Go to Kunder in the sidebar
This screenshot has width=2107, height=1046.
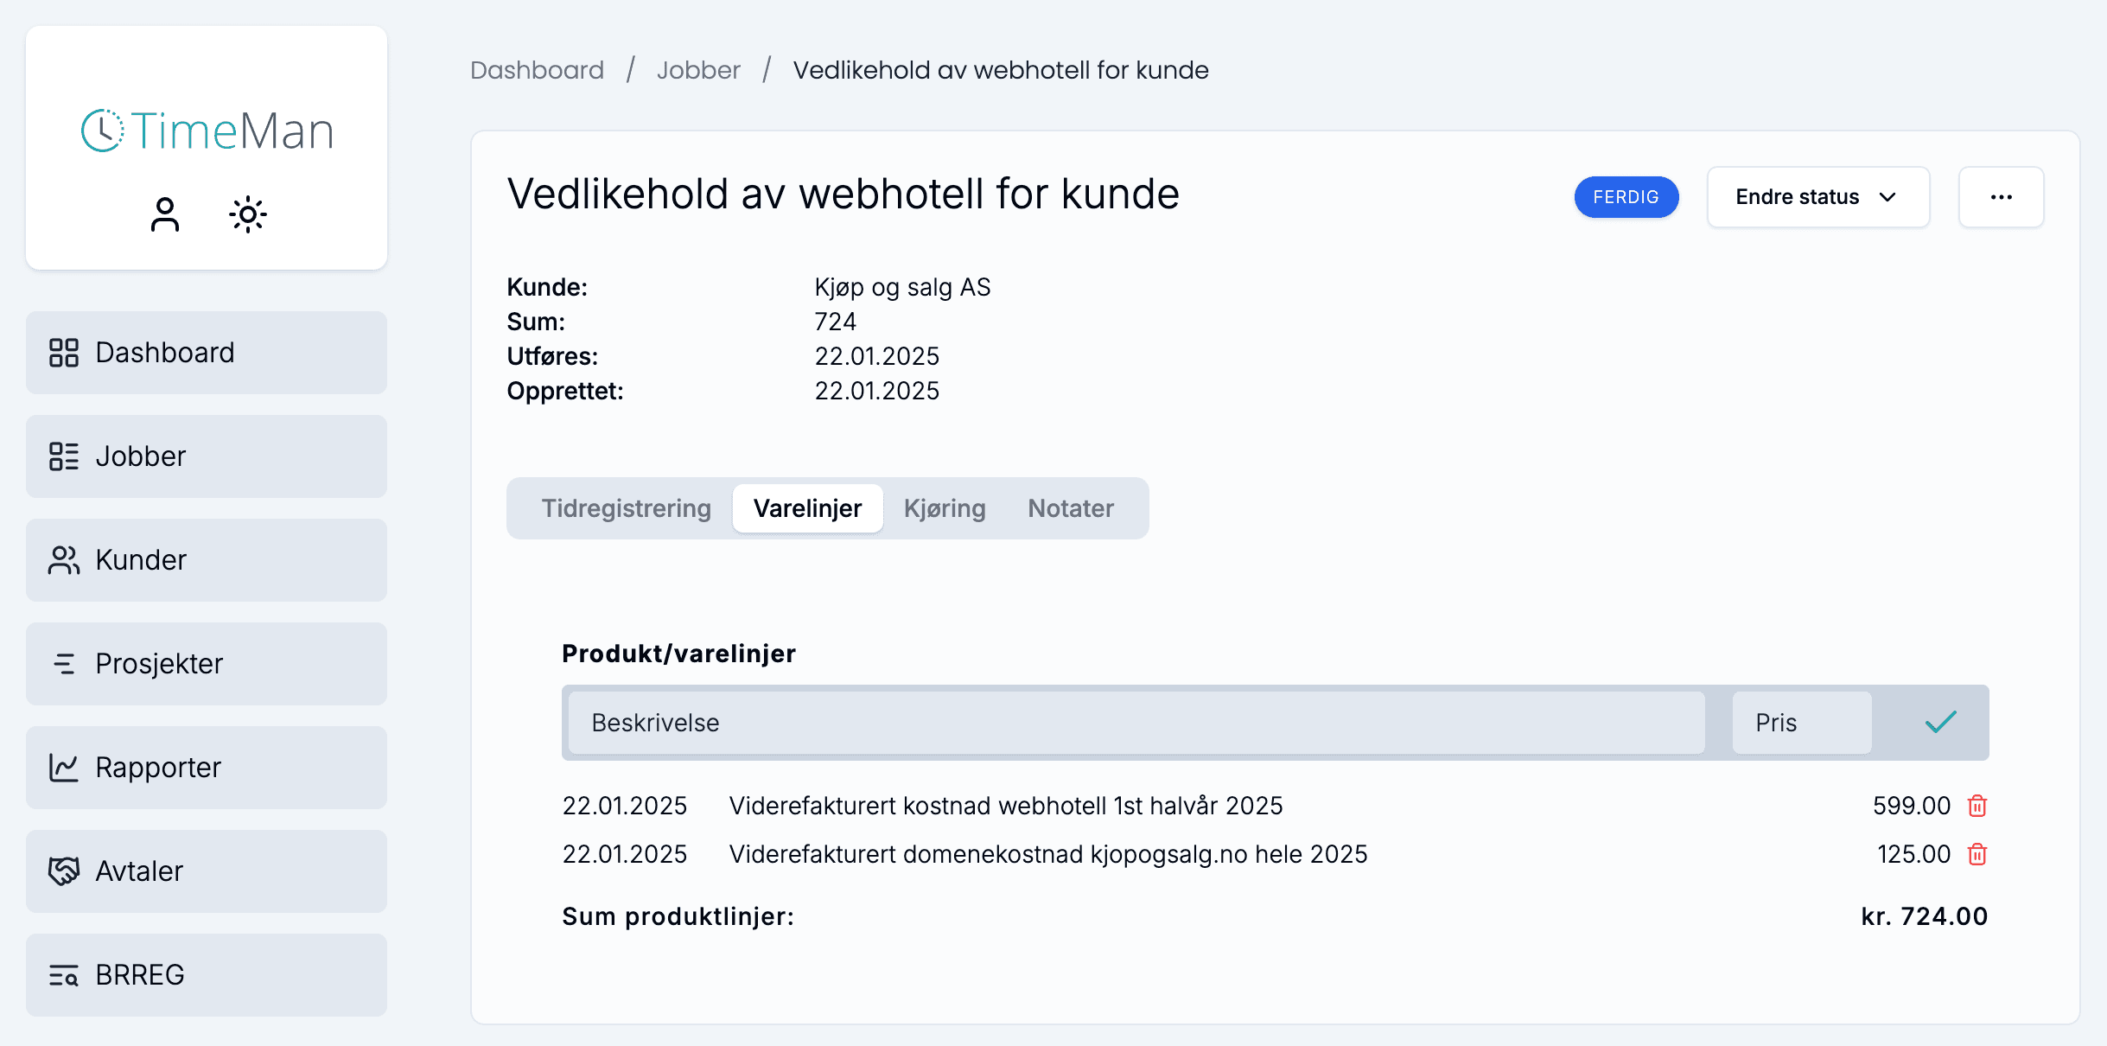206,560
